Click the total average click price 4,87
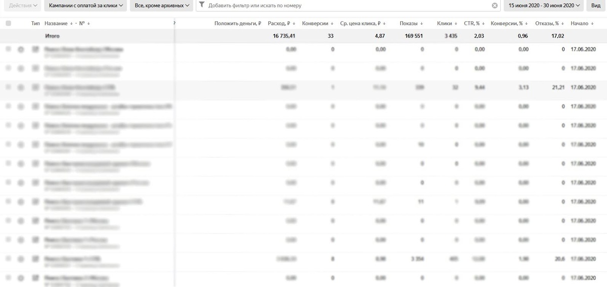This screenshot has width=607, height=287. pos(380,36)
